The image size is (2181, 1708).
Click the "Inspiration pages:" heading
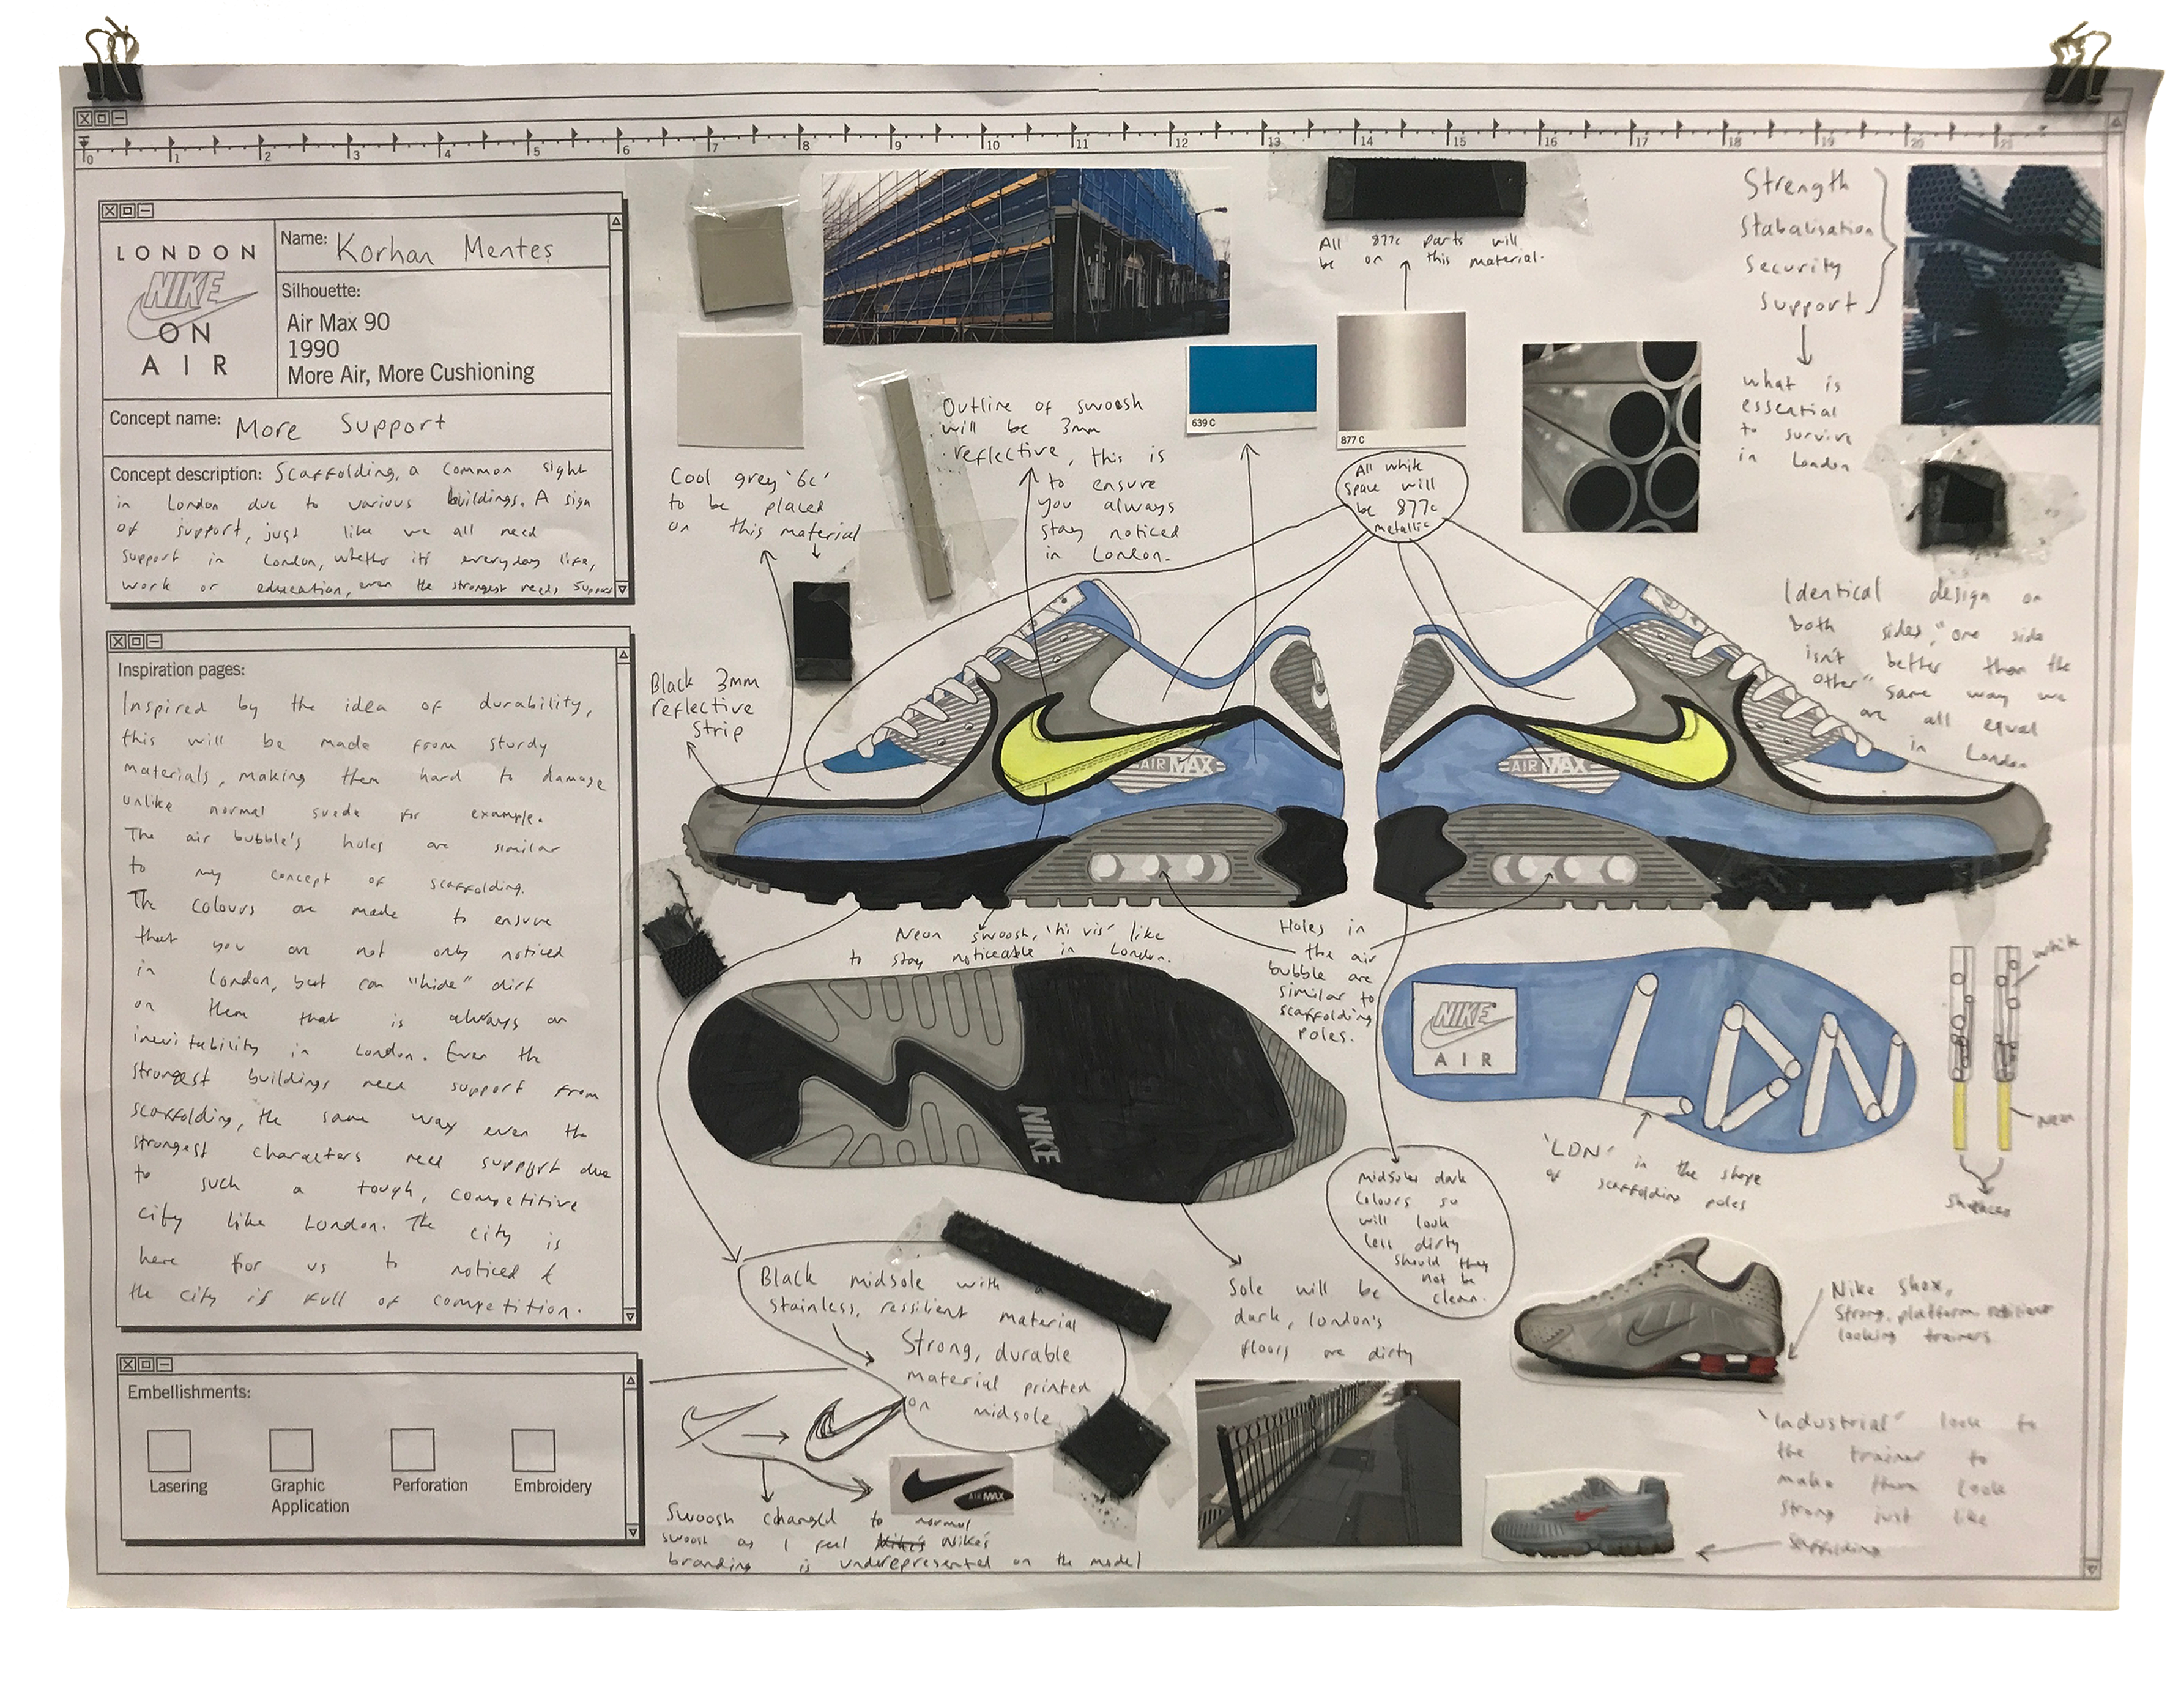181,670
